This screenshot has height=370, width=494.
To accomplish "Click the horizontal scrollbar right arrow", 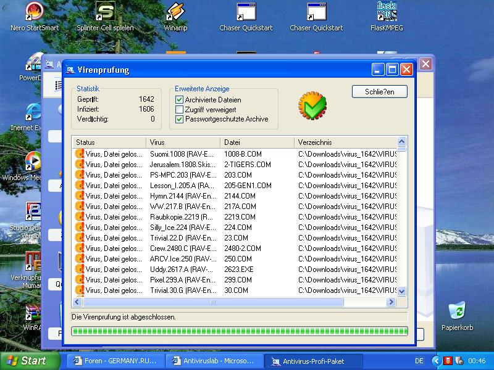I will (x=391, y=302).
